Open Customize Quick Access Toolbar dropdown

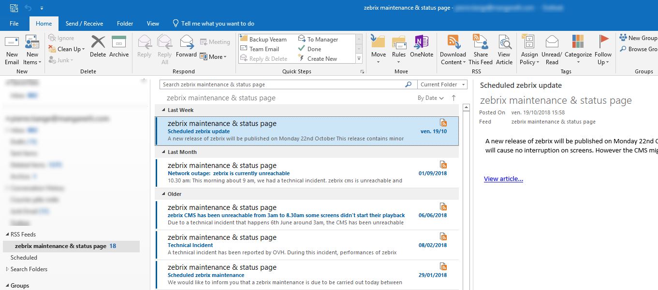click(x=42, y=8)
